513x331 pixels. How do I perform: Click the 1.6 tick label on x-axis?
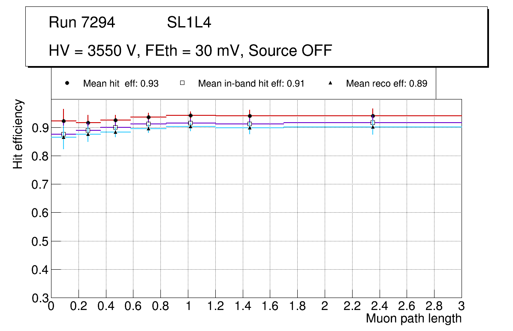pos(270,306)
